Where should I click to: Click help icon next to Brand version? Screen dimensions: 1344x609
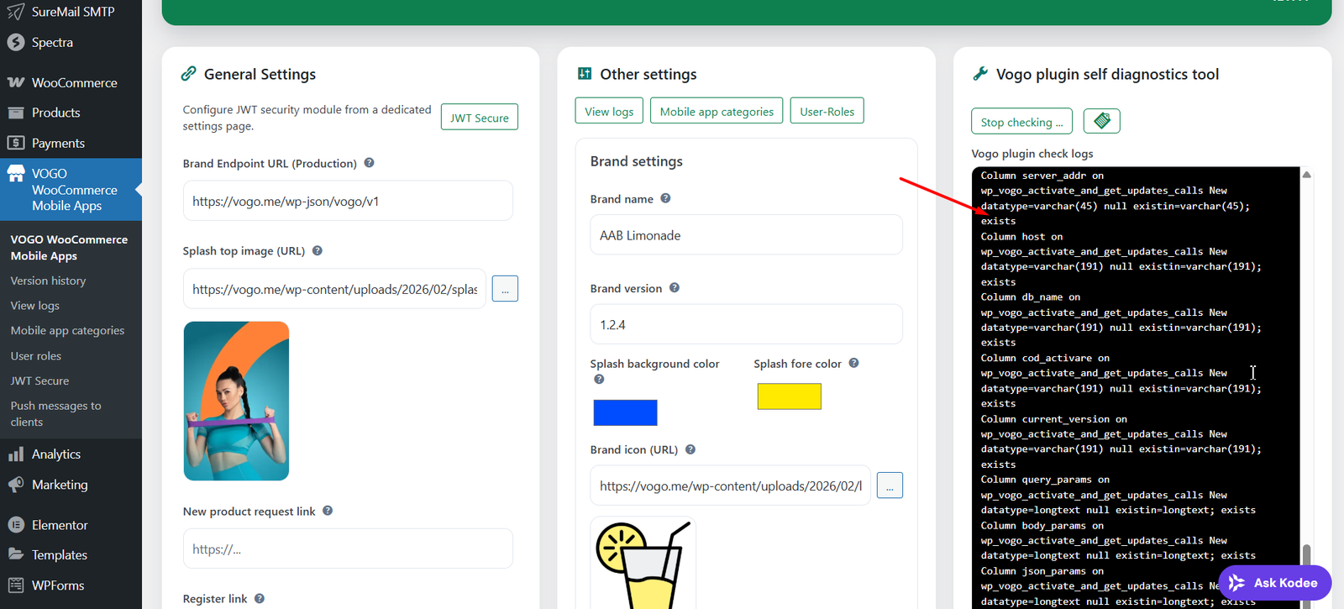pyautogui.click(x=675, y=288)
